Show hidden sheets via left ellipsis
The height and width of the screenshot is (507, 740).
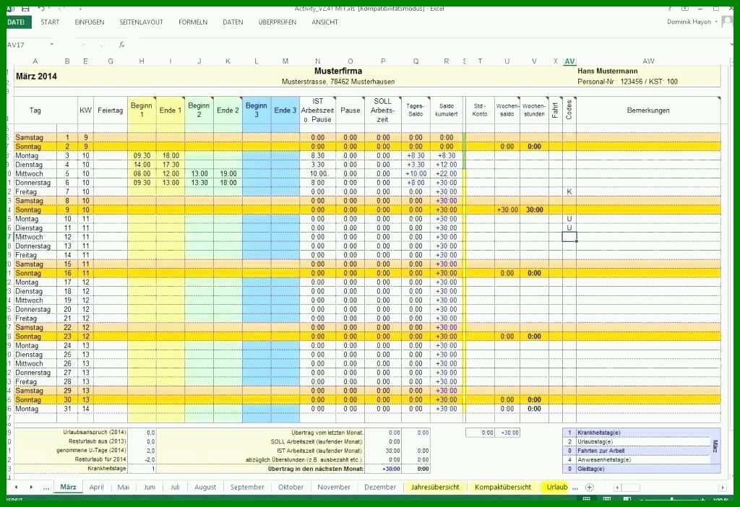[46, 487]
